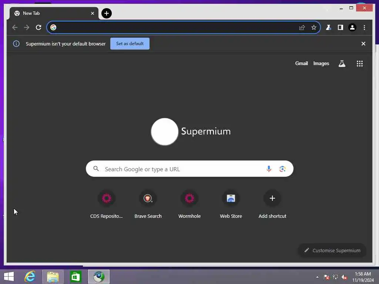Image resolution: width=379 pixels, height=284 pixels.
Task: Launch Internet Explorer from taskbar
Action: 30,277
